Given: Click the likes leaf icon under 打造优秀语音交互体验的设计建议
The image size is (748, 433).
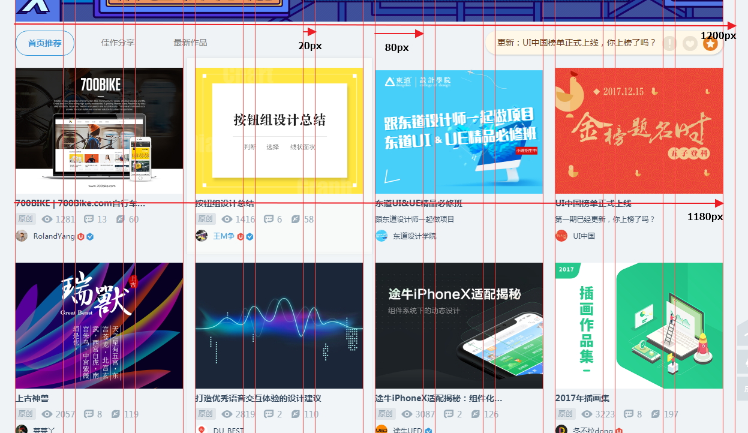Looking at the screenshot, I should [295, 414].
